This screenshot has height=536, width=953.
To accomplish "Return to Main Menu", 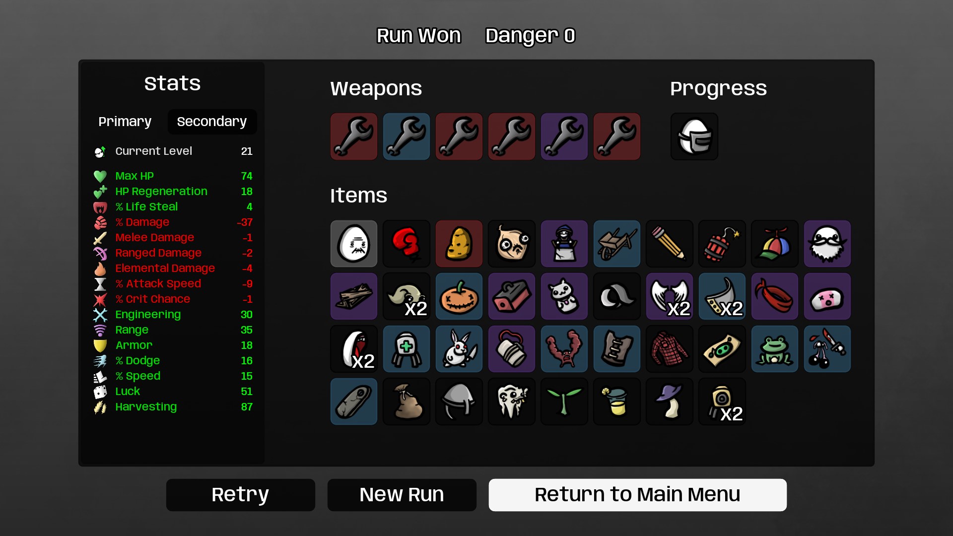I will pyautogui.click(x=638, y=495).
